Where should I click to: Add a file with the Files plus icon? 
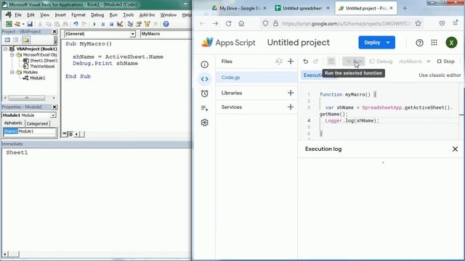click(x=291, y=61)
